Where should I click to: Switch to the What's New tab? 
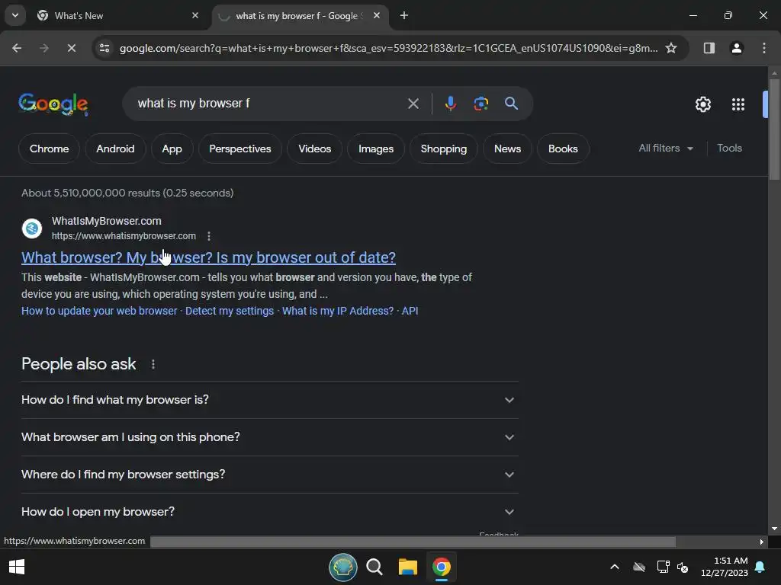[118, 16]
